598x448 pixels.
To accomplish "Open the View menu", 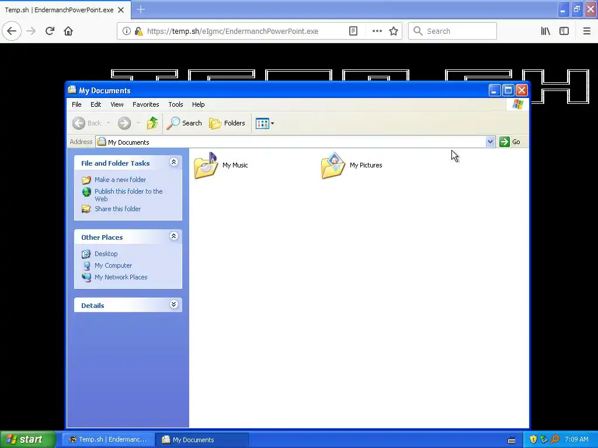I will point(117,104).
